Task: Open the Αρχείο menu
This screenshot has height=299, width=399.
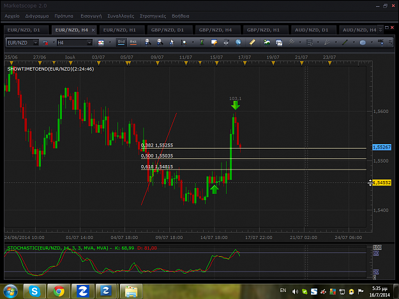Action: tap(12, 16)
